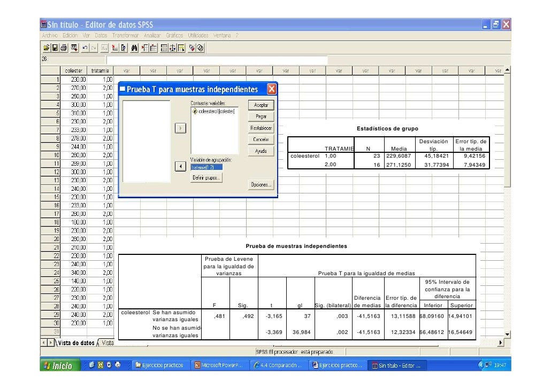551x389 pixels.
Task: Click the Inicio start button
Action: tap(60, 365)
